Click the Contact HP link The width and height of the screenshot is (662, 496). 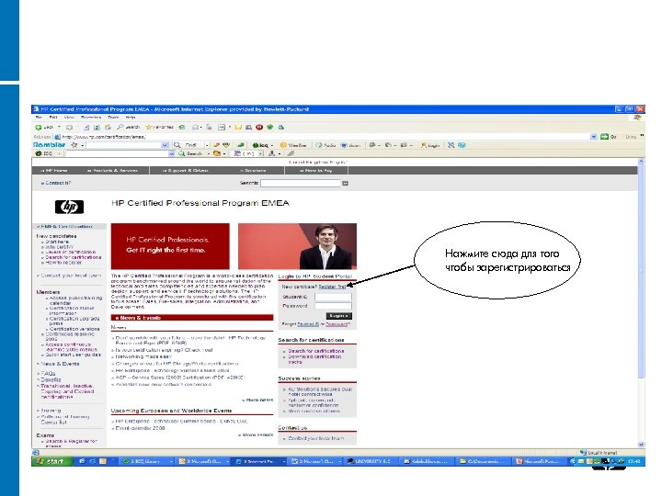56,183
